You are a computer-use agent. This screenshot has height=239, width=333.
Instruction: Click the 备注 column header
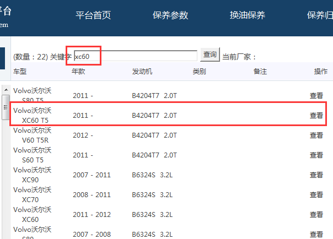pos(260,72)
